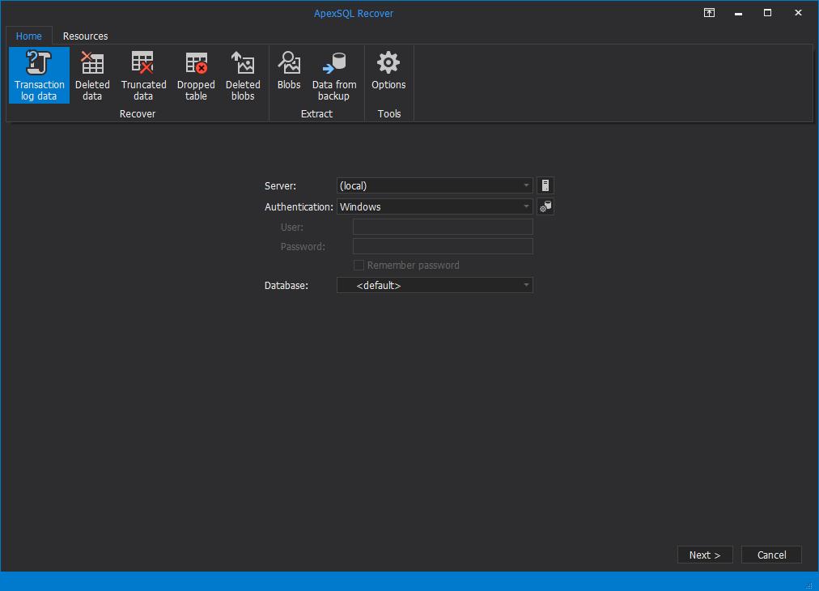Expand the Server dropdown
This screenshot has width=819, height=591.
(526, 185)
